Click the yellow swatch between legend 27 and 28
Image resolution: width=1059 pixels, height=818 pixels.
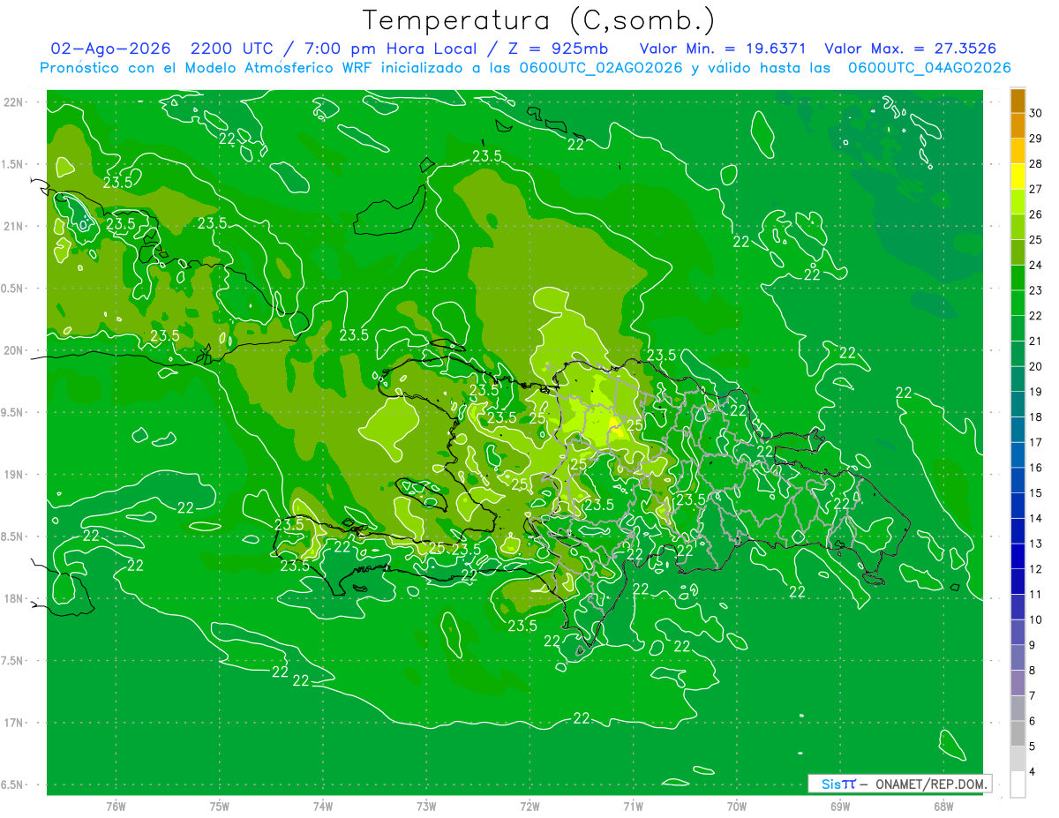coord(1018,176)
